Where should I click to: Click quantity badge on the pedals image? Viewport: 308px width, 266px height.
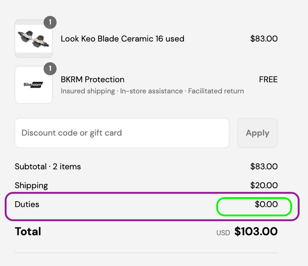[x=50, y=22]
